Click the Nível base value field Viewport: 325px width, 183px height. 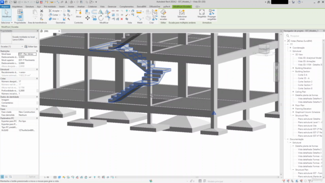(x=27, y=54)
